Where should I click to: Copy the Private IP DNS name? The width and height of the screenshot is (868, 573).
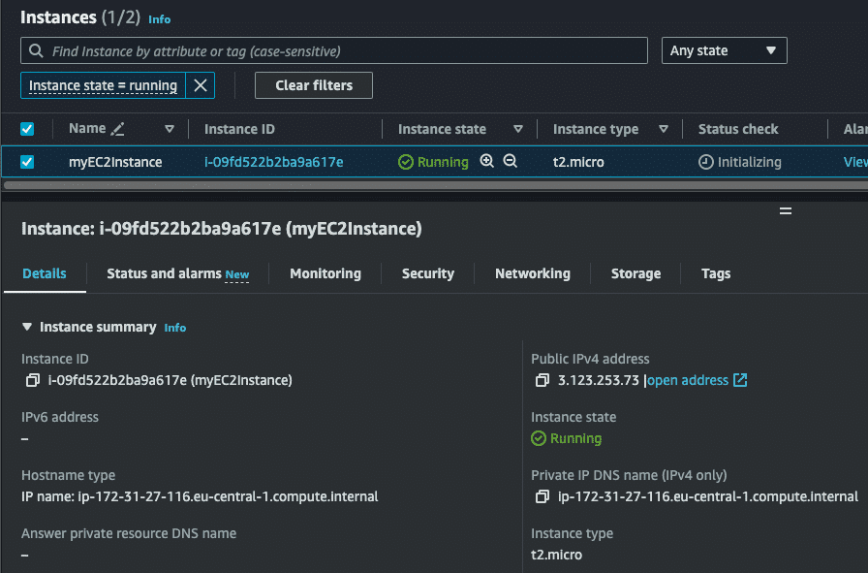[x=542, y=496]
